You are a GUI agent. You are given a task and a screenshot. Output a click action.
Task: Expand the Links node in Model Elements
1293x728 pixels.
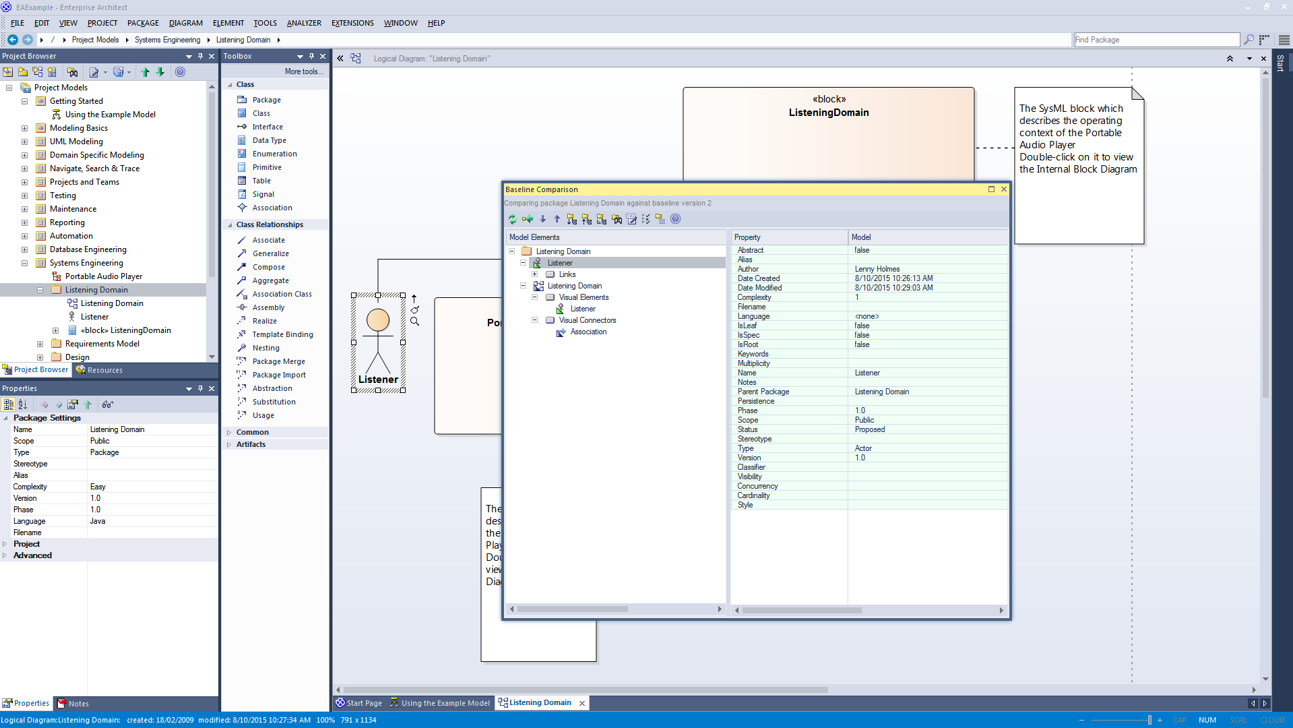point(535,274)
